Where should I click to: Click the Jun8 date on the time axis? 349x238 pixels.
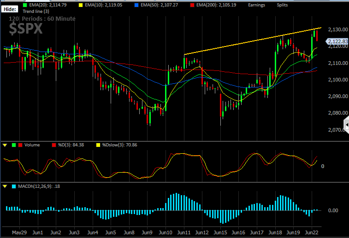pos(129,232)
